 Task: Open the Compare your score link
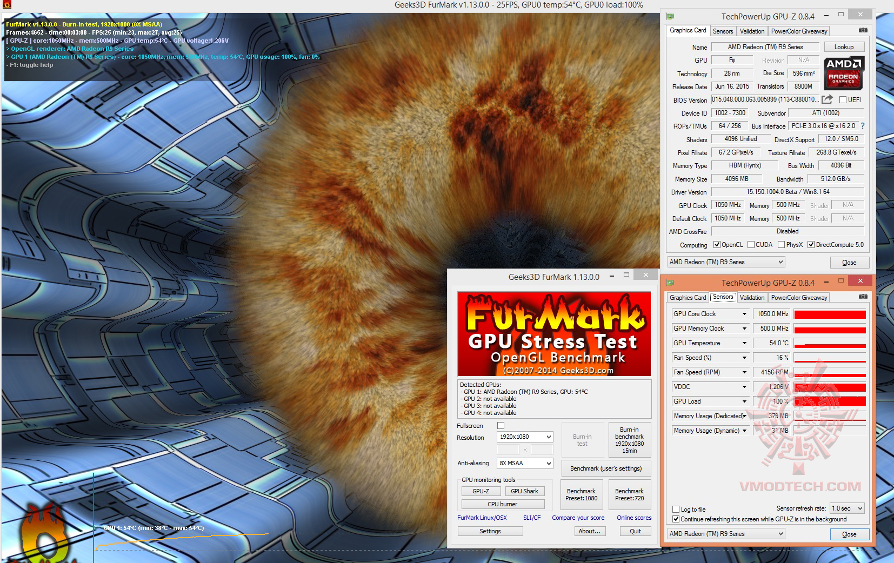coord(578,518)
